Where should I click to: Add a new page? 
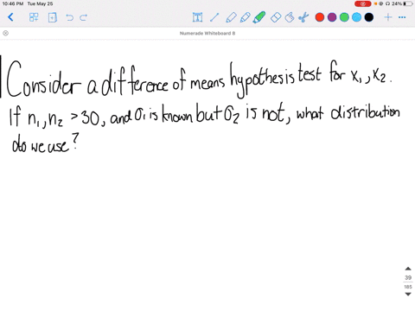[53, 17]
